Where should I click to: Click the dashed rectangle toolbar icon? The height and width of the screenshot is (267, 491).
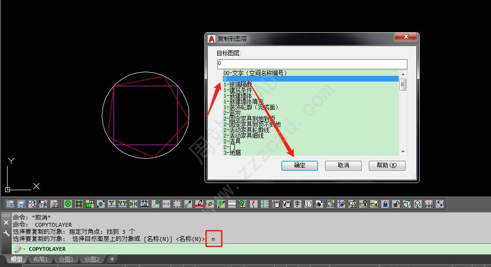pyautogui.click(x=177, y=204)
